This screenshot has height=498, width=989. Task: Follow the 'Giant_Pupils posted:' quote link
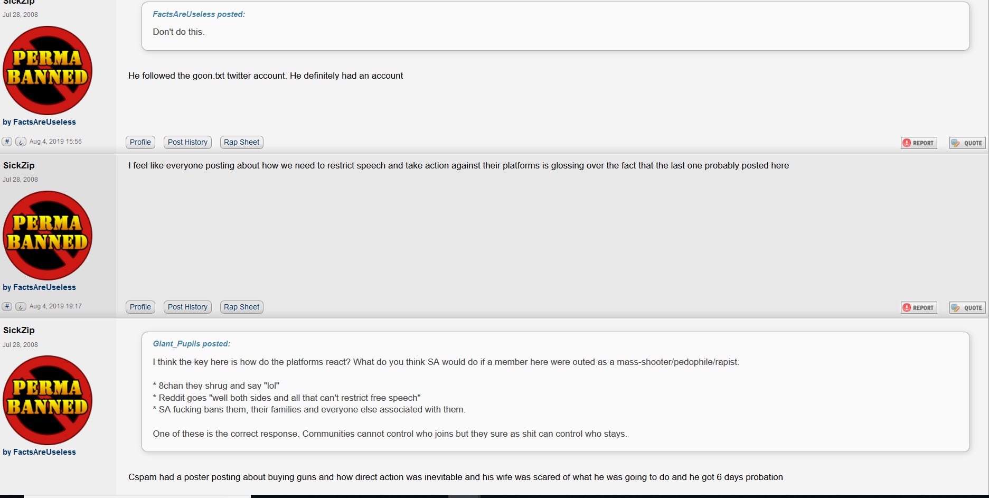(x=192, y=344)
